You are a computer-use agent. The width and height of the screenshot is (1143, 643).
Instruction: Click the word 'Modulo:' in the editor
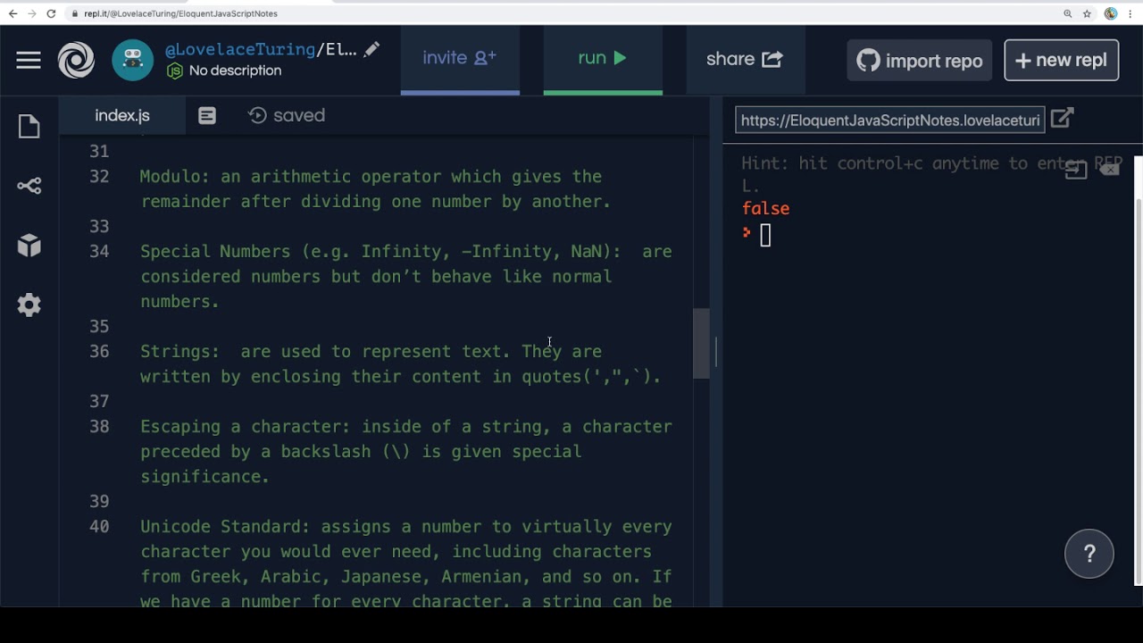coord(175,176)
